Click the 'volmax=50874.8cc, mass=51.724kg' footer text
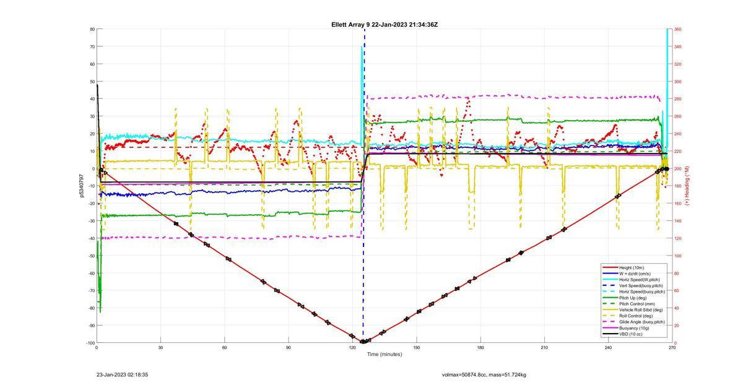 (x=484, y=374)
